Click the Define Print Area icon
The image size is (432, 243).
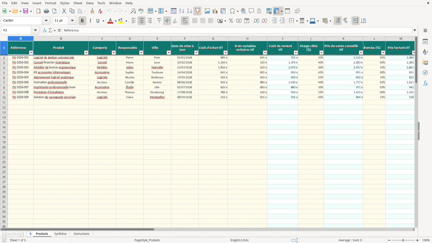(269, 11)
